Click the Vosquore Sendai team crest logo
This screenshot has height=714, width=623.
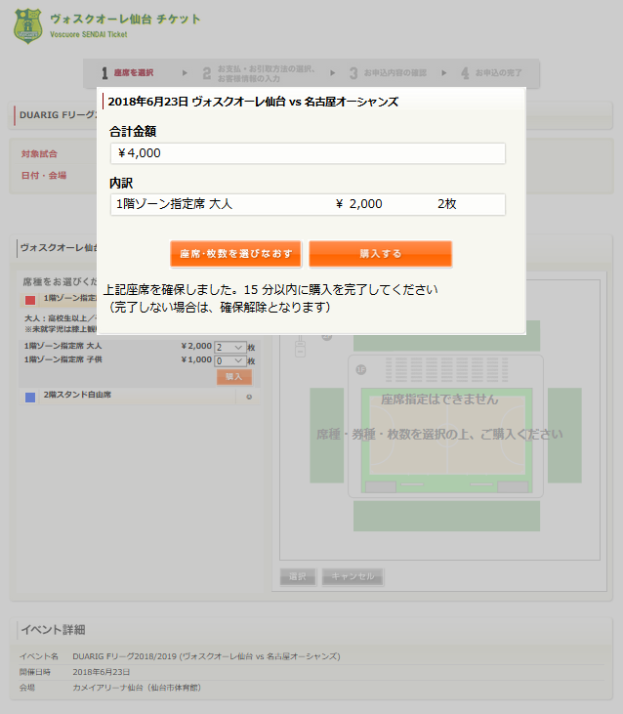(27, 26)
